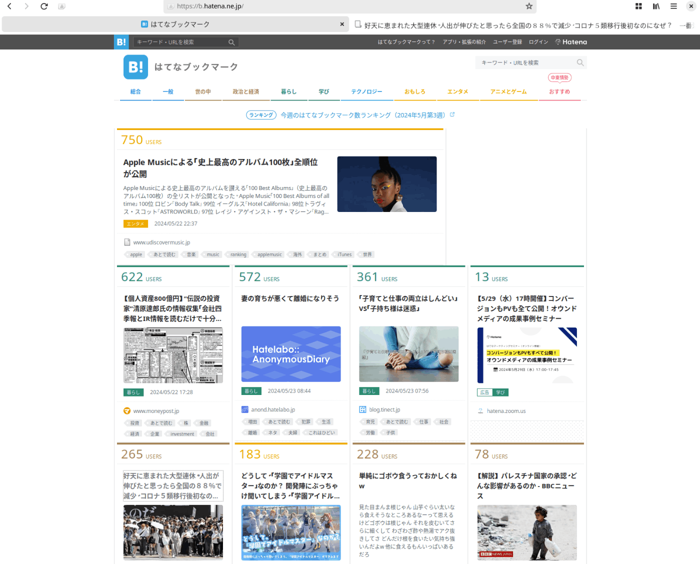The image size is (700, 564).
Task: Focus the white keyword・URL search field
Action: (525, 62)
